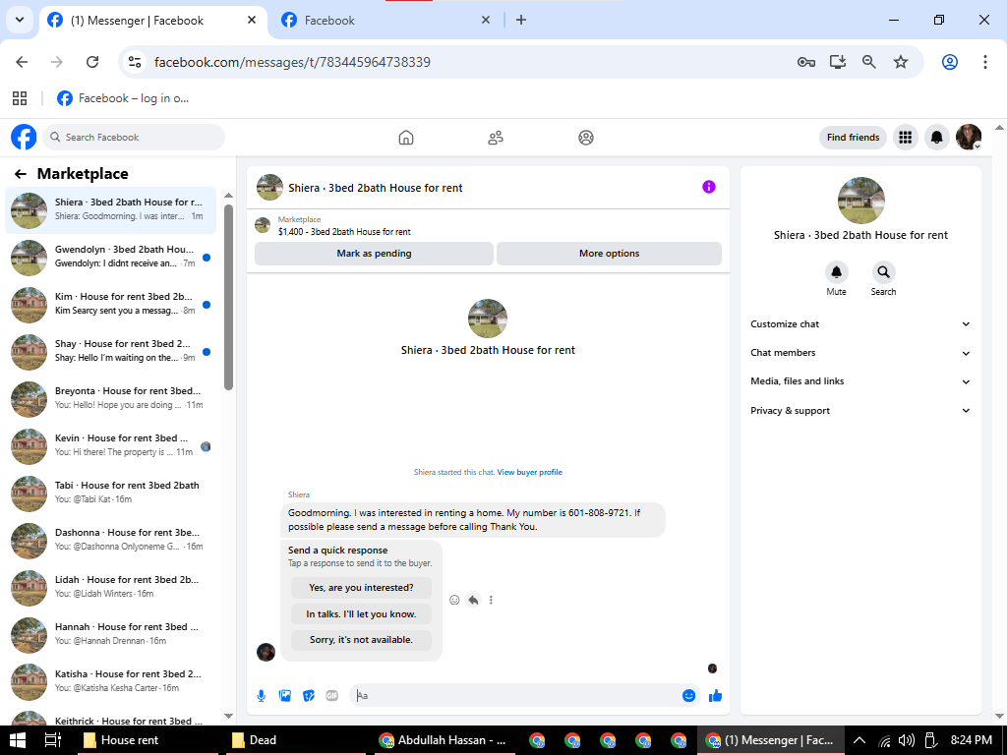Send quick response "Sorry, it's not available."
Screen dimensions: 1007x755
[361, 640]
